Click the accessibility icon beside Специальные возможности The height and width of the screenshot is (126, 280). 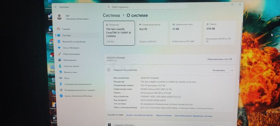(x=61, y=84)
